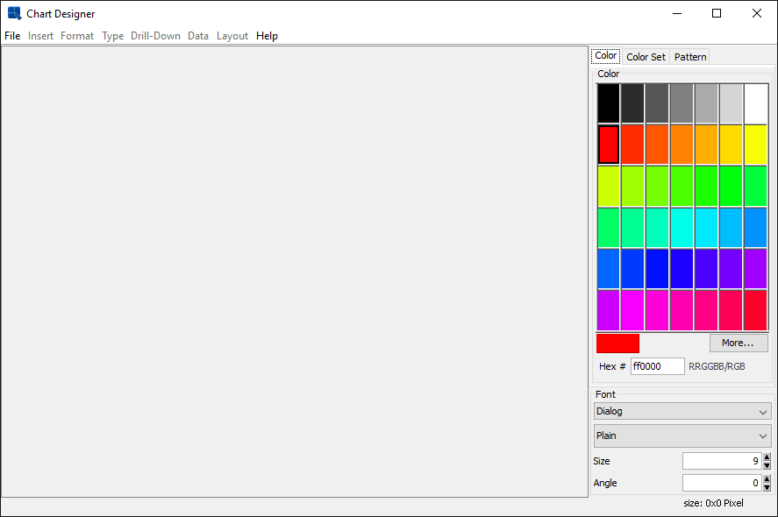Select the cyan color swatch
Viewport: 778px width, 517px height.
[x=682, y=227]
